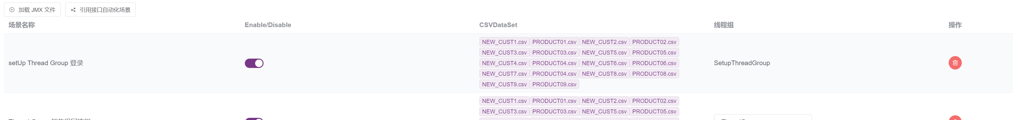This screenshot has height=120, width=1013.
Task: Click the PRODUCT08.csv tag
Action: tap(654, 74)
